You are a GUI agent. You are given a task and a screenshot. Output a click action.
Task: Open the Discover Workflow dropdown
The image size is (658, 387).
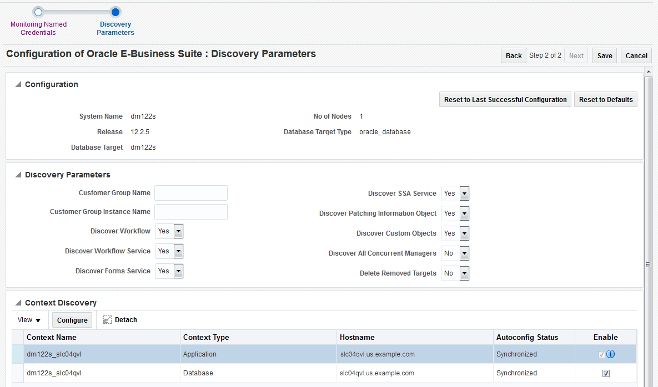coord(178,231)
